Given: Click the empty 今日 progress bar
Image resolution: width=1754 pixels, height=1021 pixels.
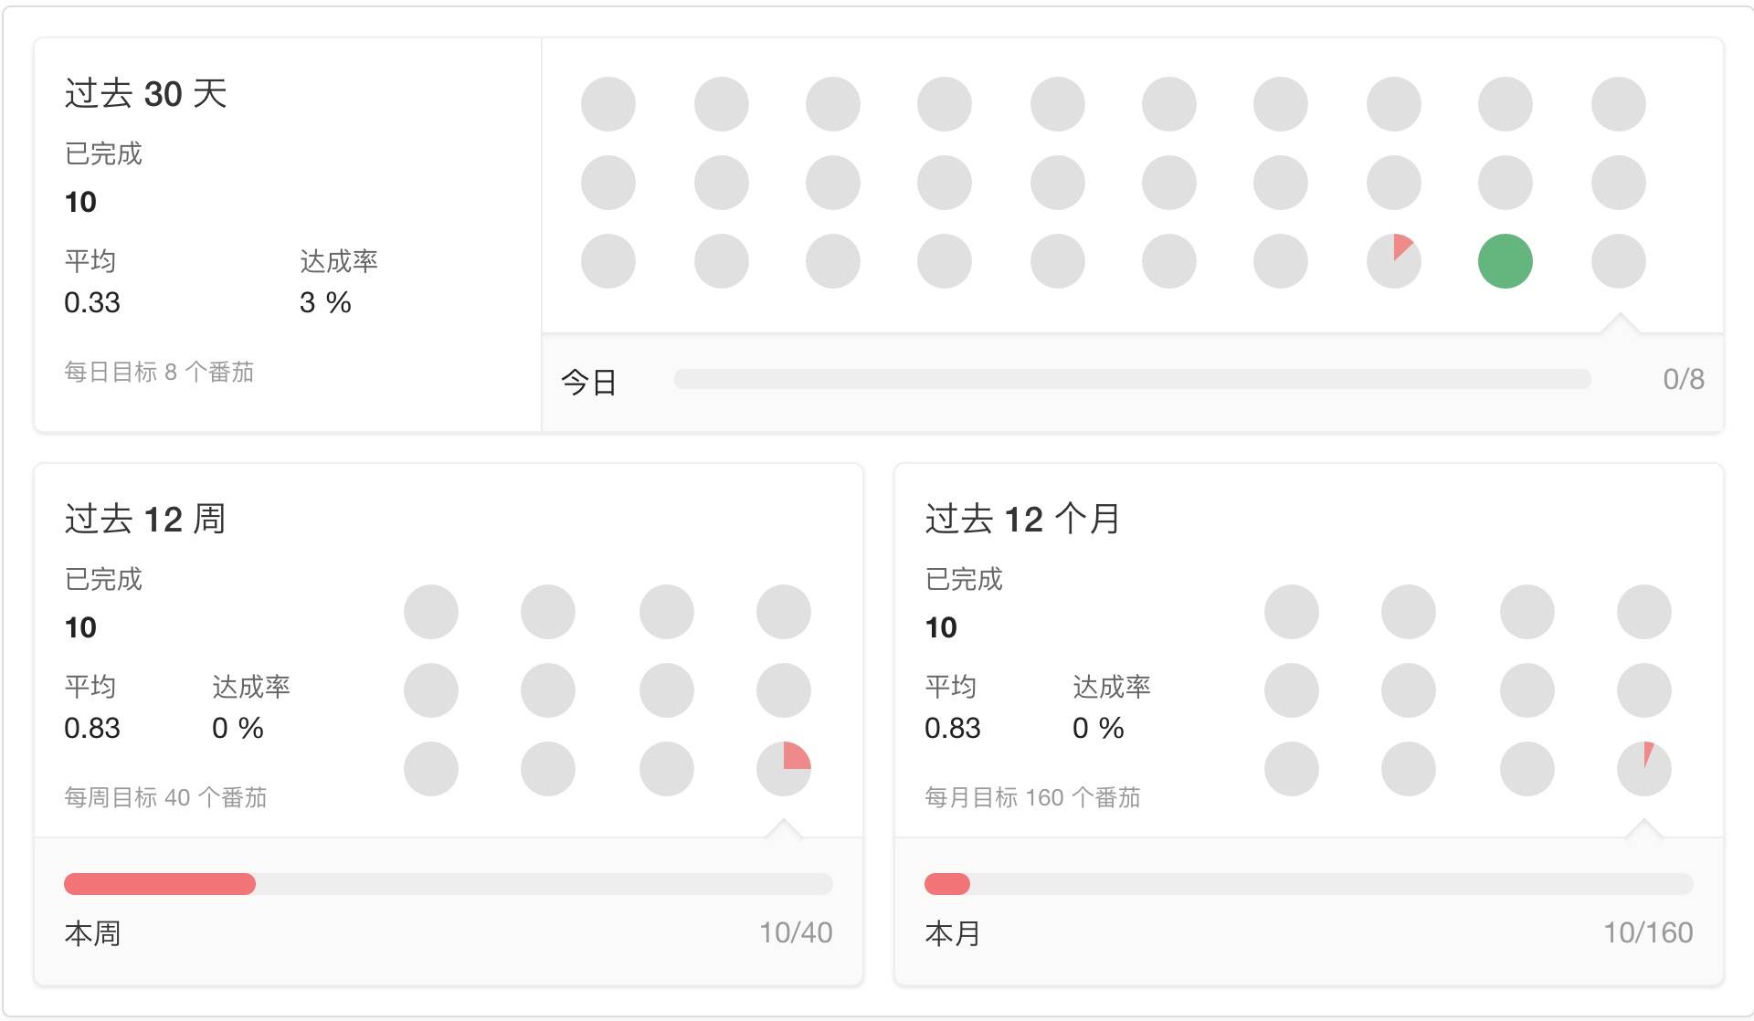Looking at the screenshot, I should point(1132,379).
